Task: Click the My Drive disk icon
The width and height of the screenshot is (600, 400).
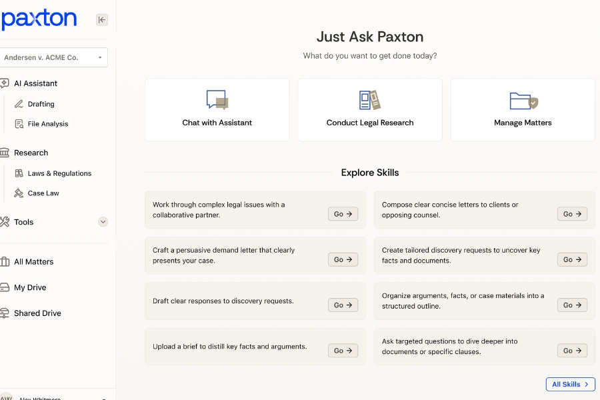Action: [x=5, y=287]
